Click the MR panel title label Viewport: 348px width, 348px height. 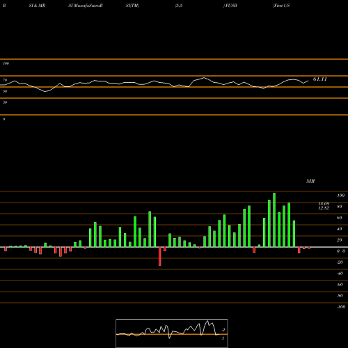coord(310,181)
